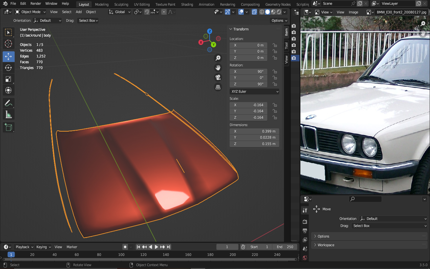Toggle timeline preview range clock

coord(243,247)
